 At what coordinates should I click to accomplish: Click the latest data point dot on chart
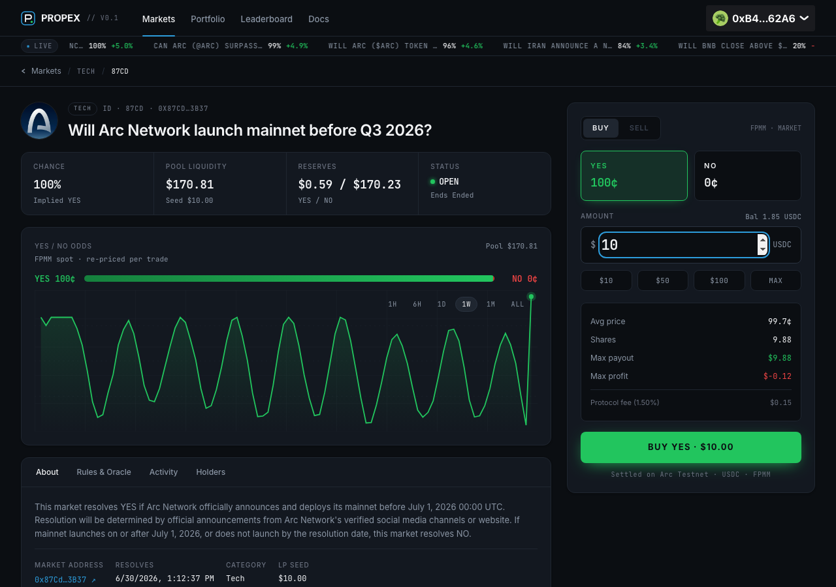pos(531,297)
